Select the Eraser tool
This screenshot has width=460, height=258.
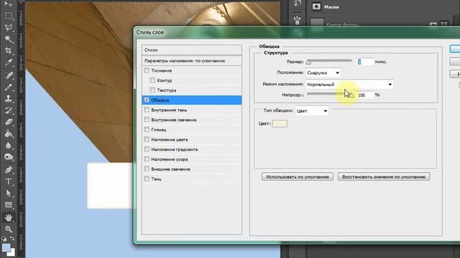[9, 122]
